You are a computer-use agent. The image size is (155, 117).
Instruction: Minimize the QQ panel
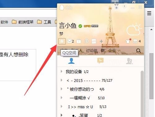pos(133,8)
